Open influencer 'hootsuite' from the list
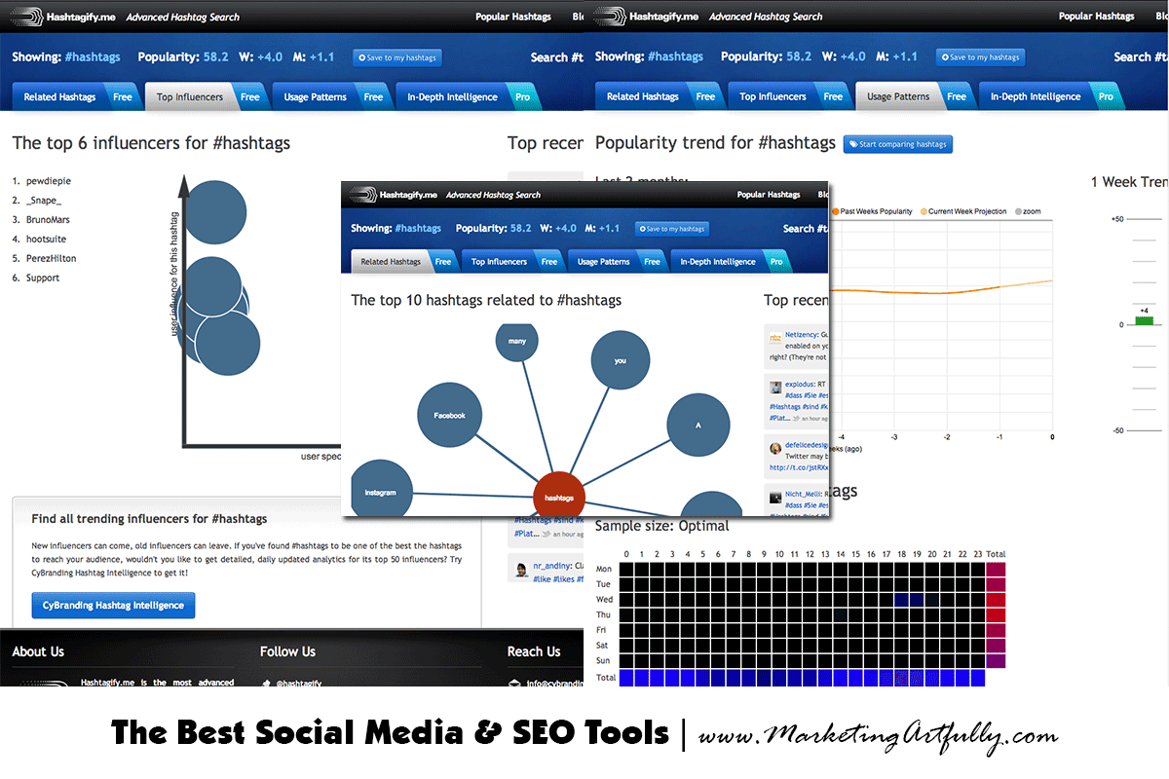 [x=48, y=240]
